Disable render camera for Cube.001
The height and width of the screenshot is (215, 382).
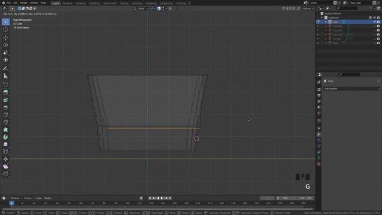click(x=378, y=26)
